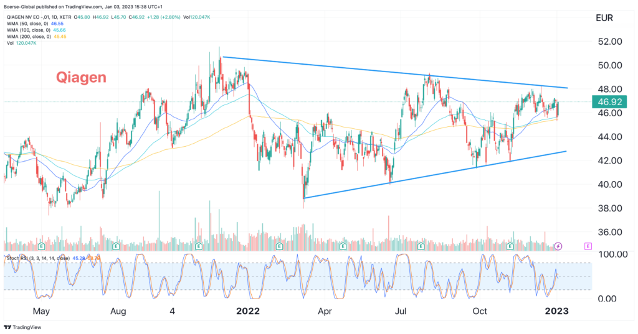The image size is (638, 334).
Task: Click the Oct label on time axis
Action: 480,311
